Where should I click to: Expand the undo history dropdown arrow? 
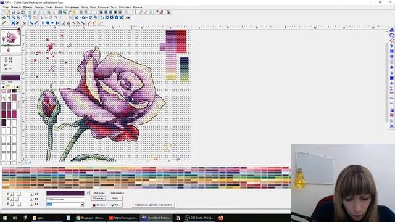tap(80, 17)
